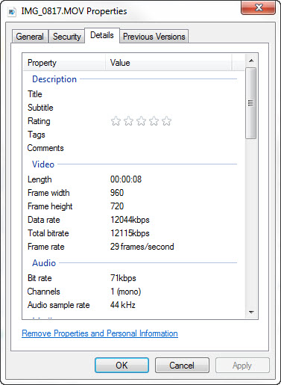Click the Audio sample rate 44 kHz value
The image size is (281, 385).
coord(123,305)
